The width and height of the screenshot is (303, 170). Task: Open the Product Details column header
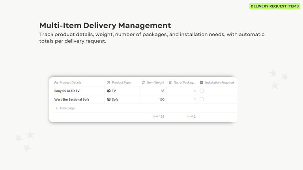[79, 83]
